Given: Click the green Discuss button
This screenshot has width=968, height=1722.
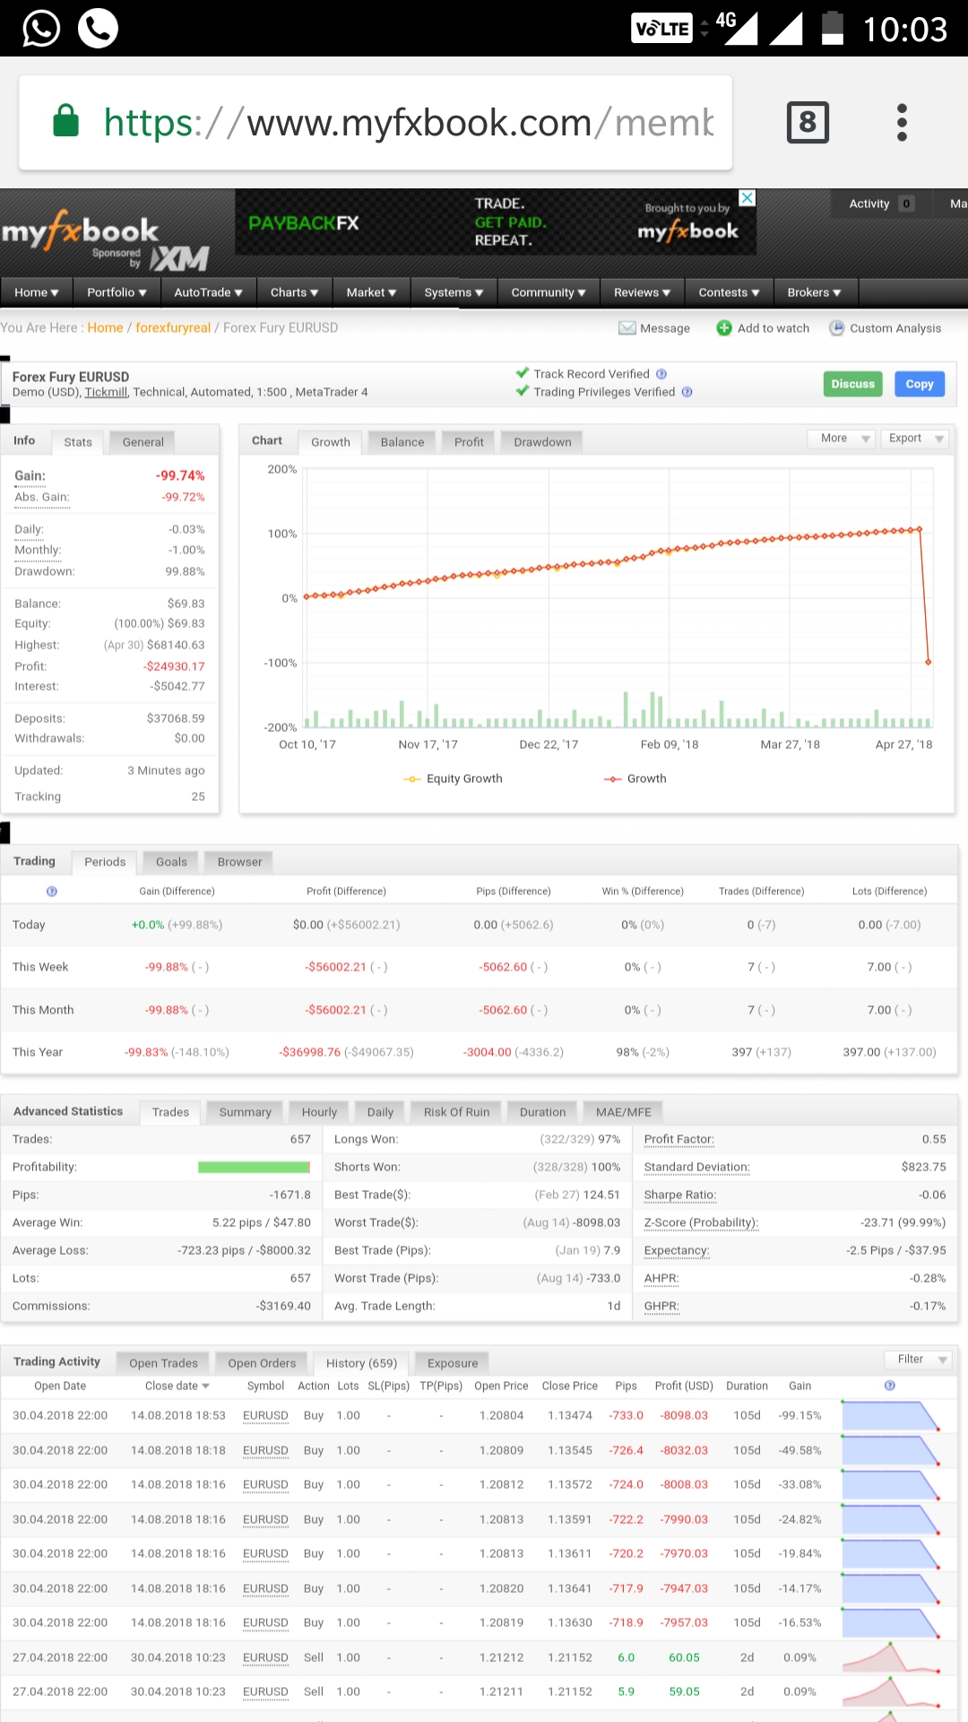Looking at the screenshot, I should coord(852,384).
